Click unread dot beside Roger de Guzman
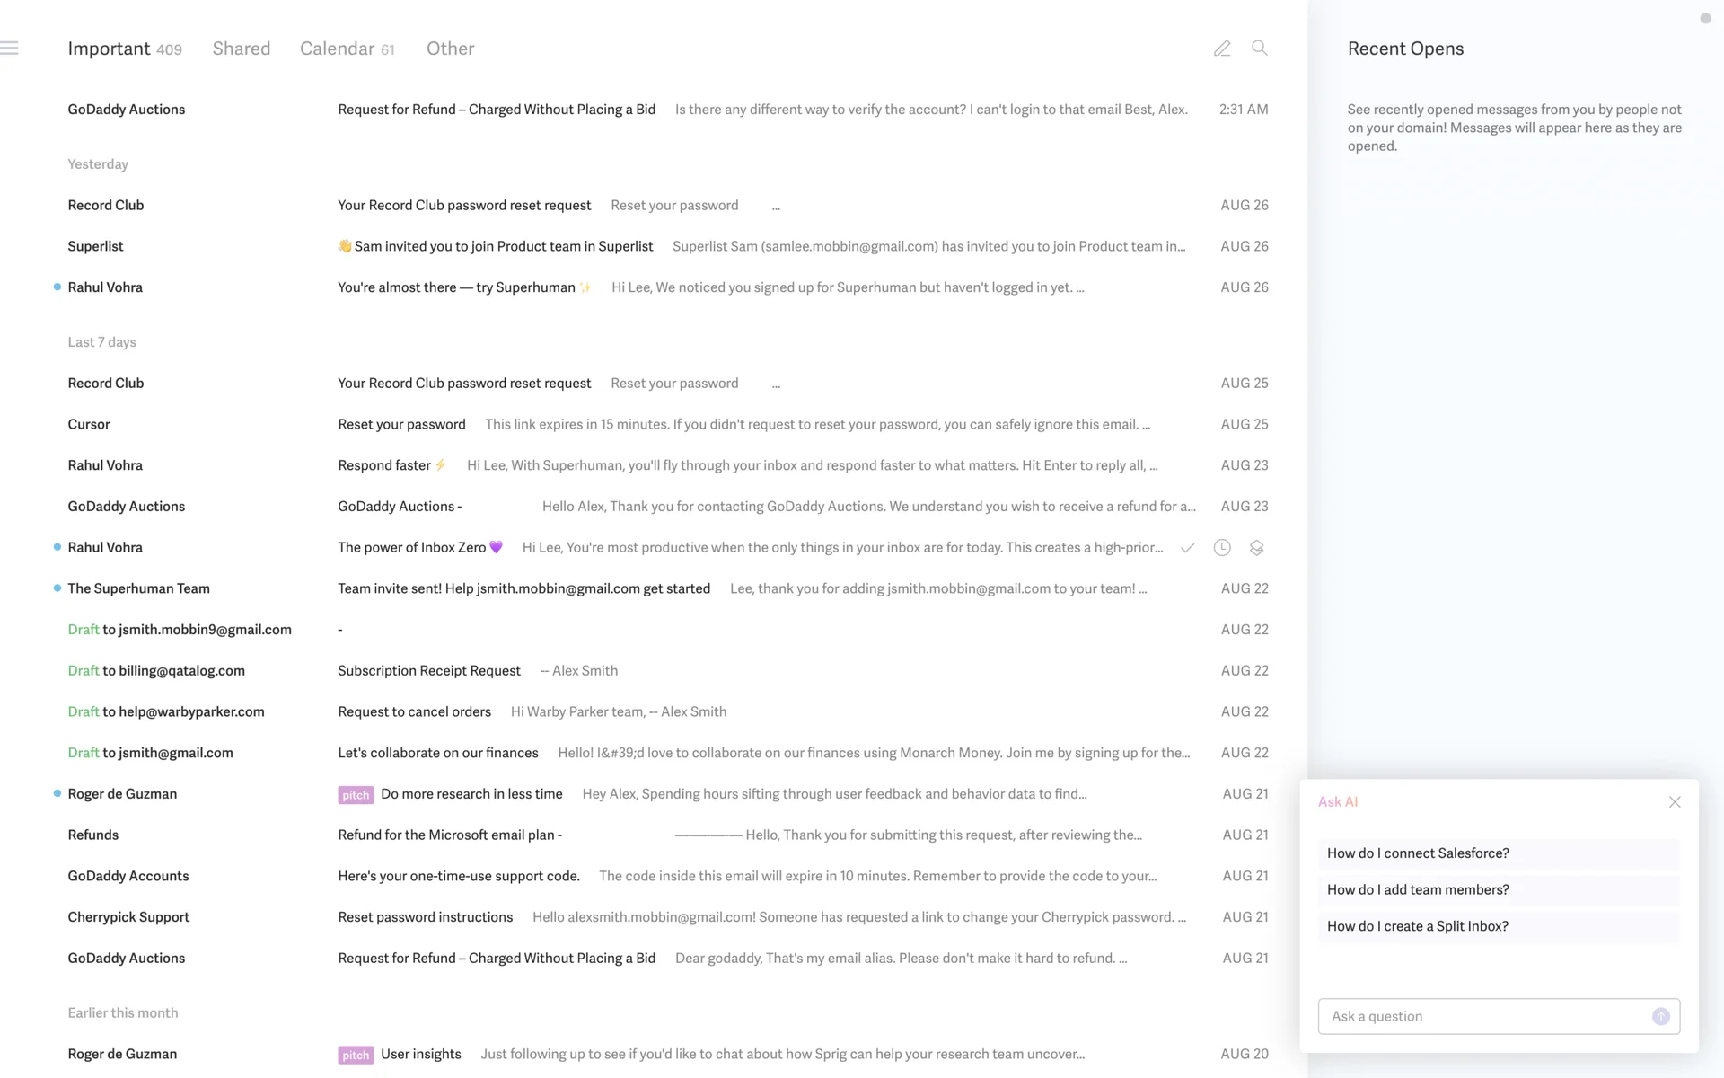 (x=57, y=794)
